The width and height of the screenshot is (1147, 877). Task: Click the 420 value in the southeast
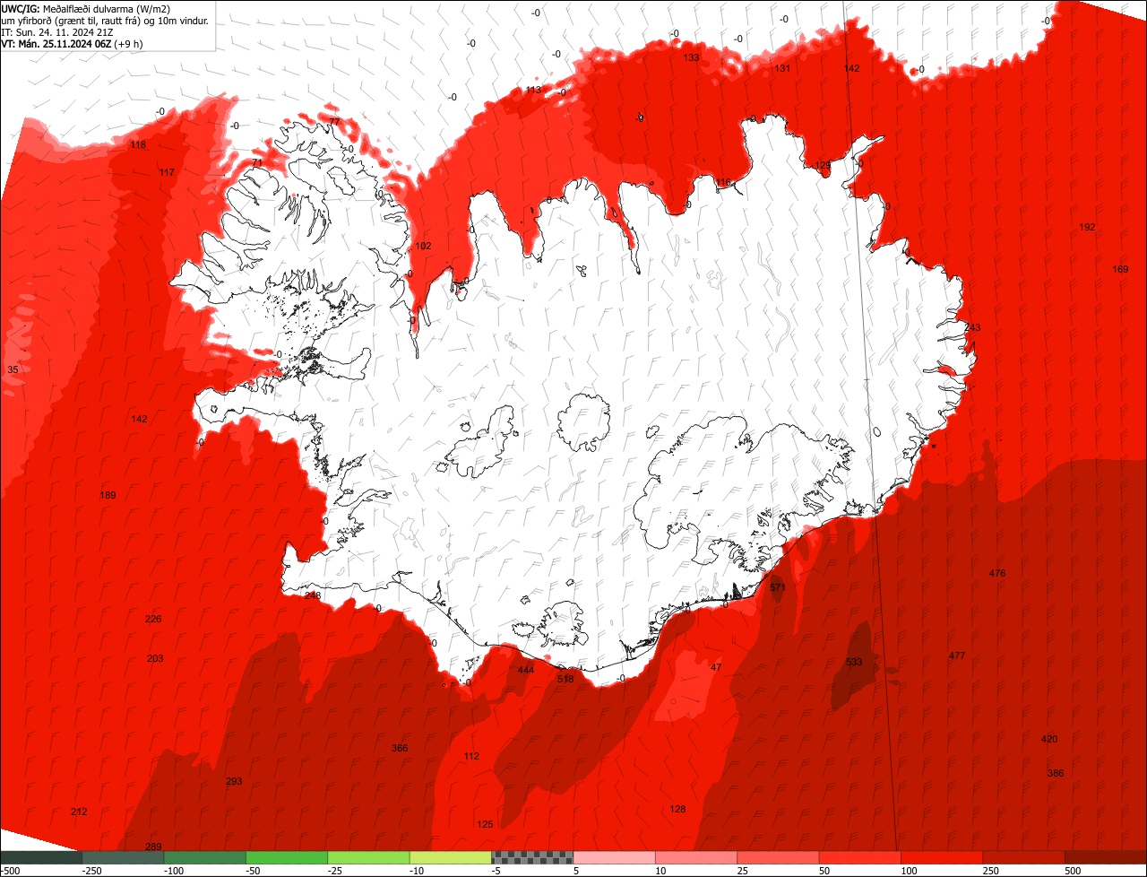click(1049, 739)
